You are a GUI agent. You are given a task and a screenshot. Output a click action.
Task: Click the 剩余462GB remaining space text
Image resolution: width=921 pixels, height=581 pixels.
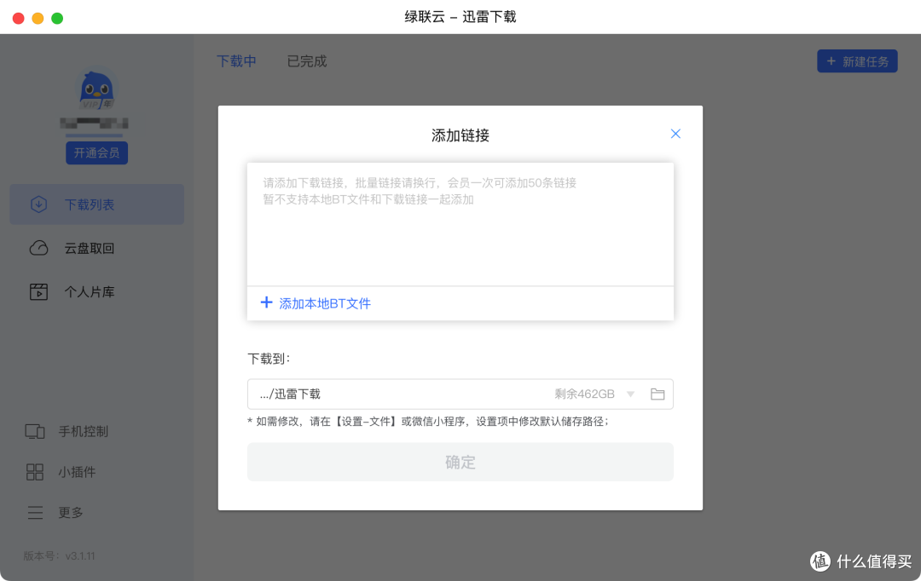coord(584,394)
